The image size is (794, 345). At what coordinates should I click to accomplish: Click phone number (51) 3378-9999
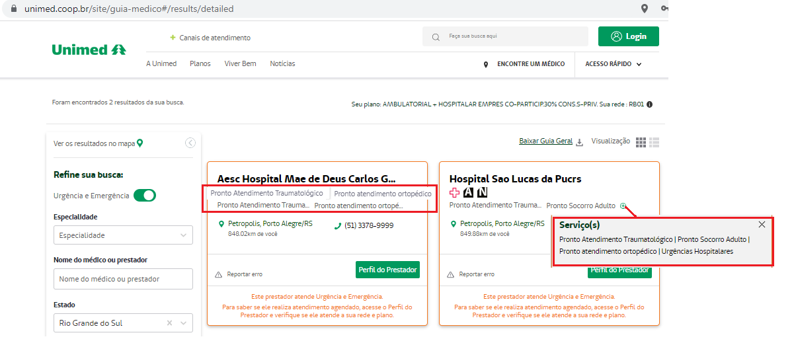tap(369, 225)
